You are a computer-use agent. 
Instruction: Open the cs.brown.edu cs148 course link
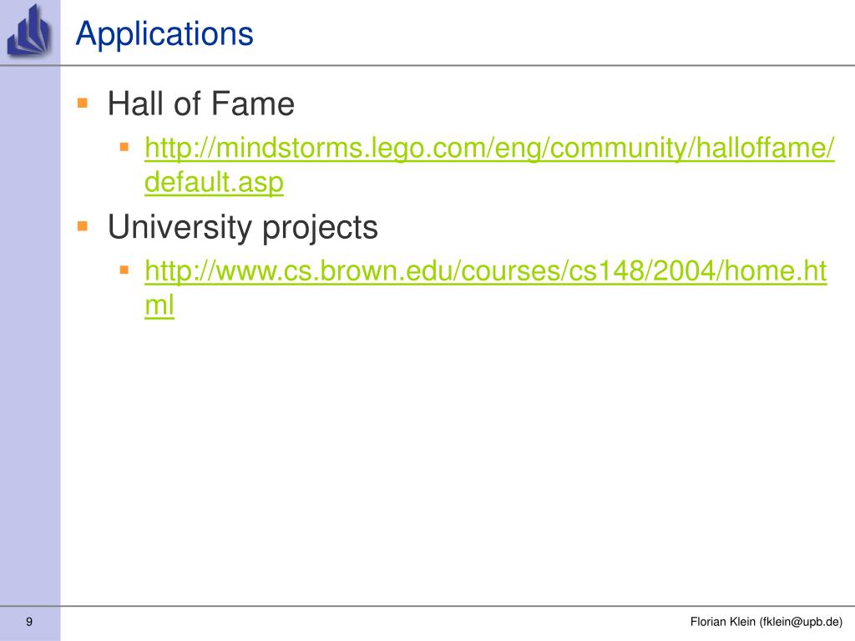point(485,271)
